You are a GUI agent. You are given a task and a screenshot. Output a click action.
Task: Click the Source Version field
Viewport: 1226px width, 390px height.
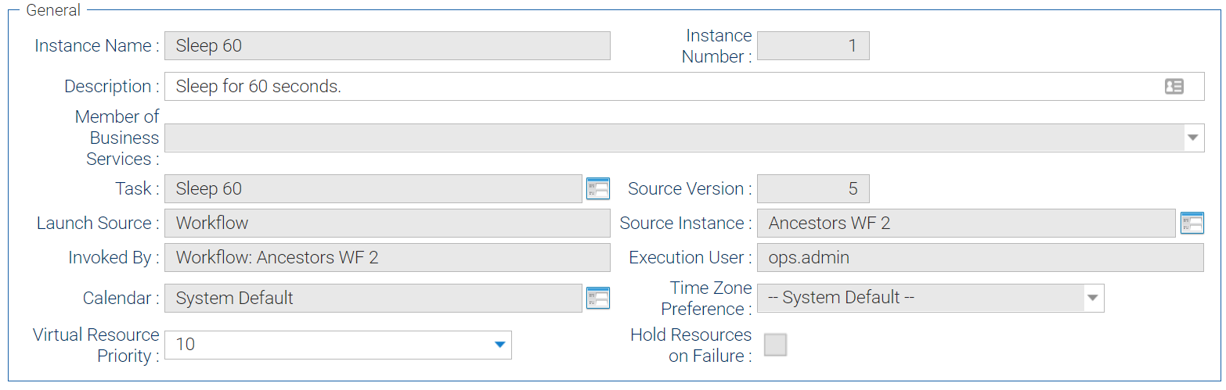pyautogui.click(x=813, y=189)
